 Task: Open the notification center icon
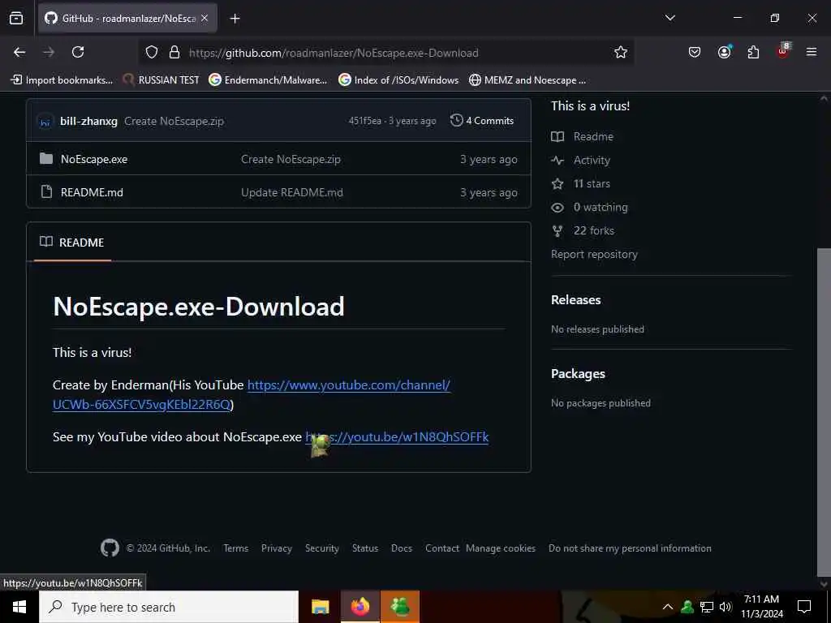tap(804, 607)
